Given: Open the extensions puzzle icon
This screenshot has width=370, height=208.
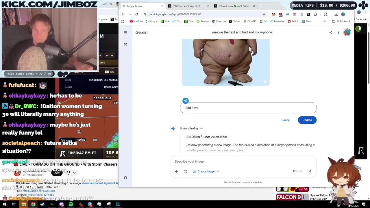Looking at the screenshot, I should (315, 14).
